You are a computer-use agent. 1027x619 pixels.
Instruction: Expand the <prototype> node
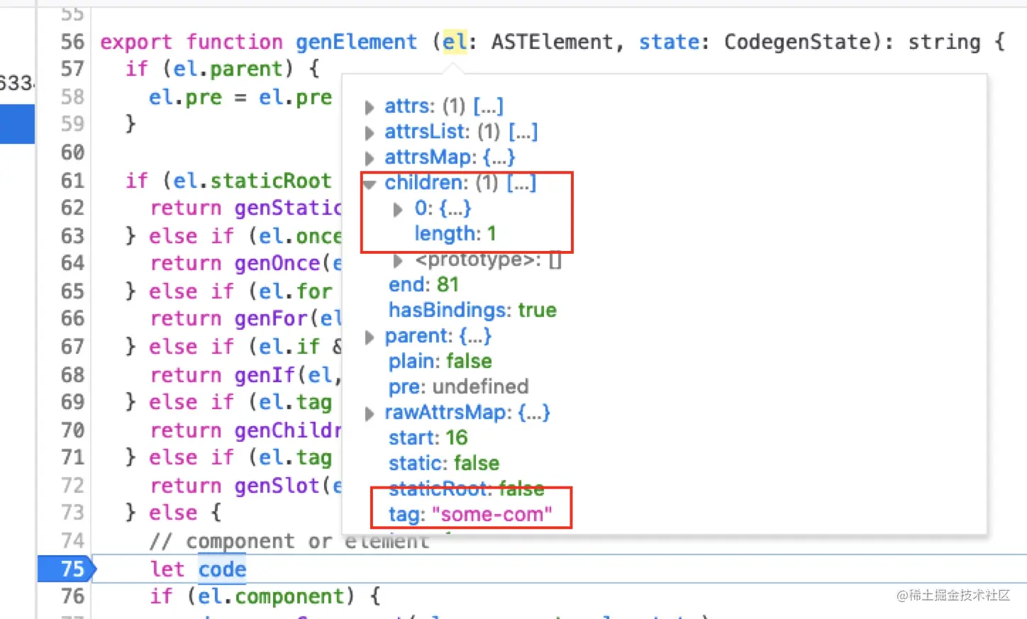[x=399, y=261]
